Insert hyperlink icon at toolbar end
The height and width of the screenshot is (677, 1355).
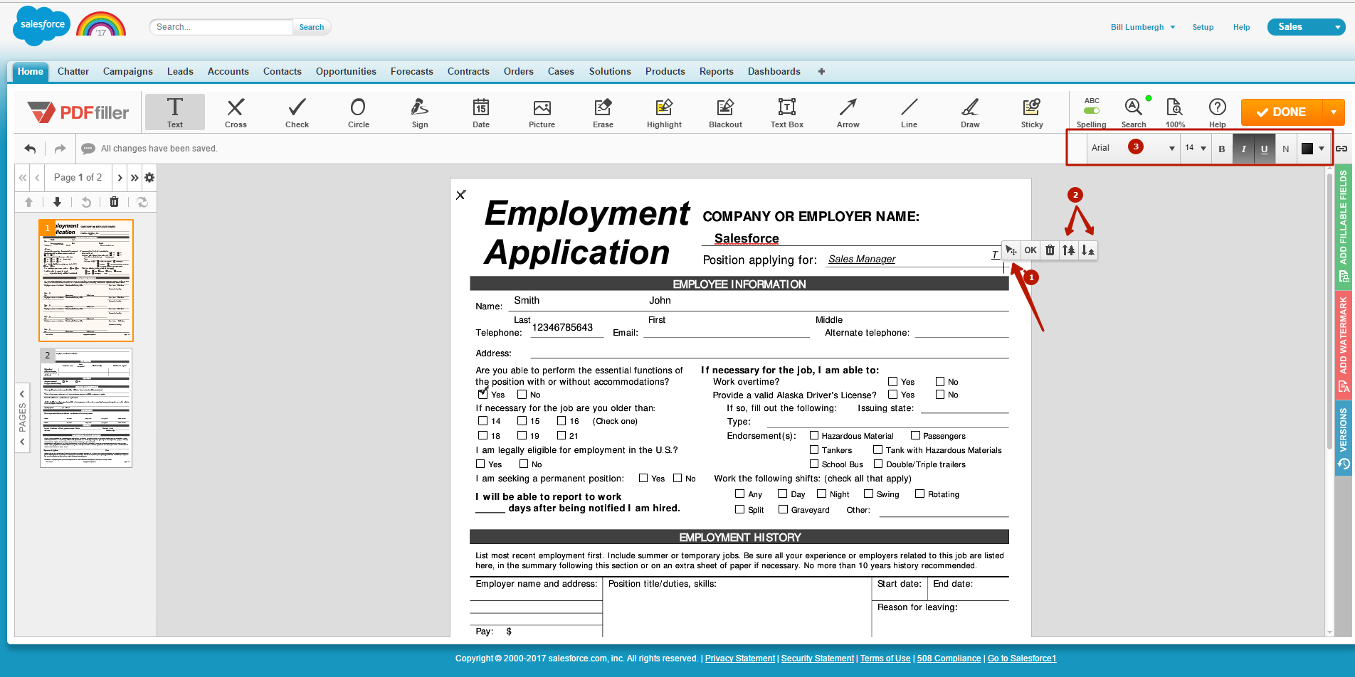1341,149
